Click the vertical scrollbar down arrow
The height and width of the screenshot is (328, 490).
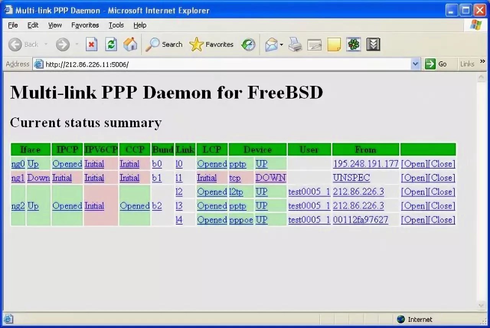481,305
